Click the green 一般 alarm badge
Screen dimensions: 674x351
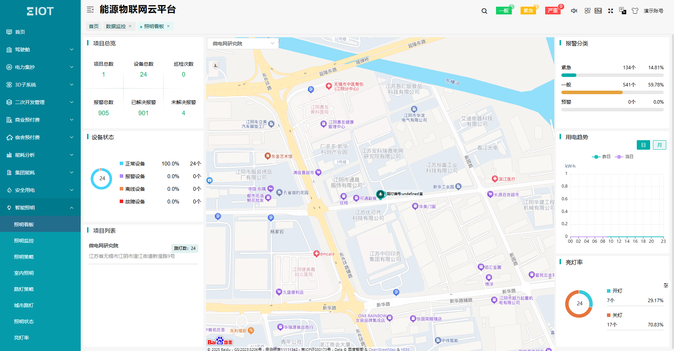[x=504, y=11]
